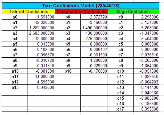Select the b5 label cell
Viewport: 164px width, 115px height.
pos(68,44)
